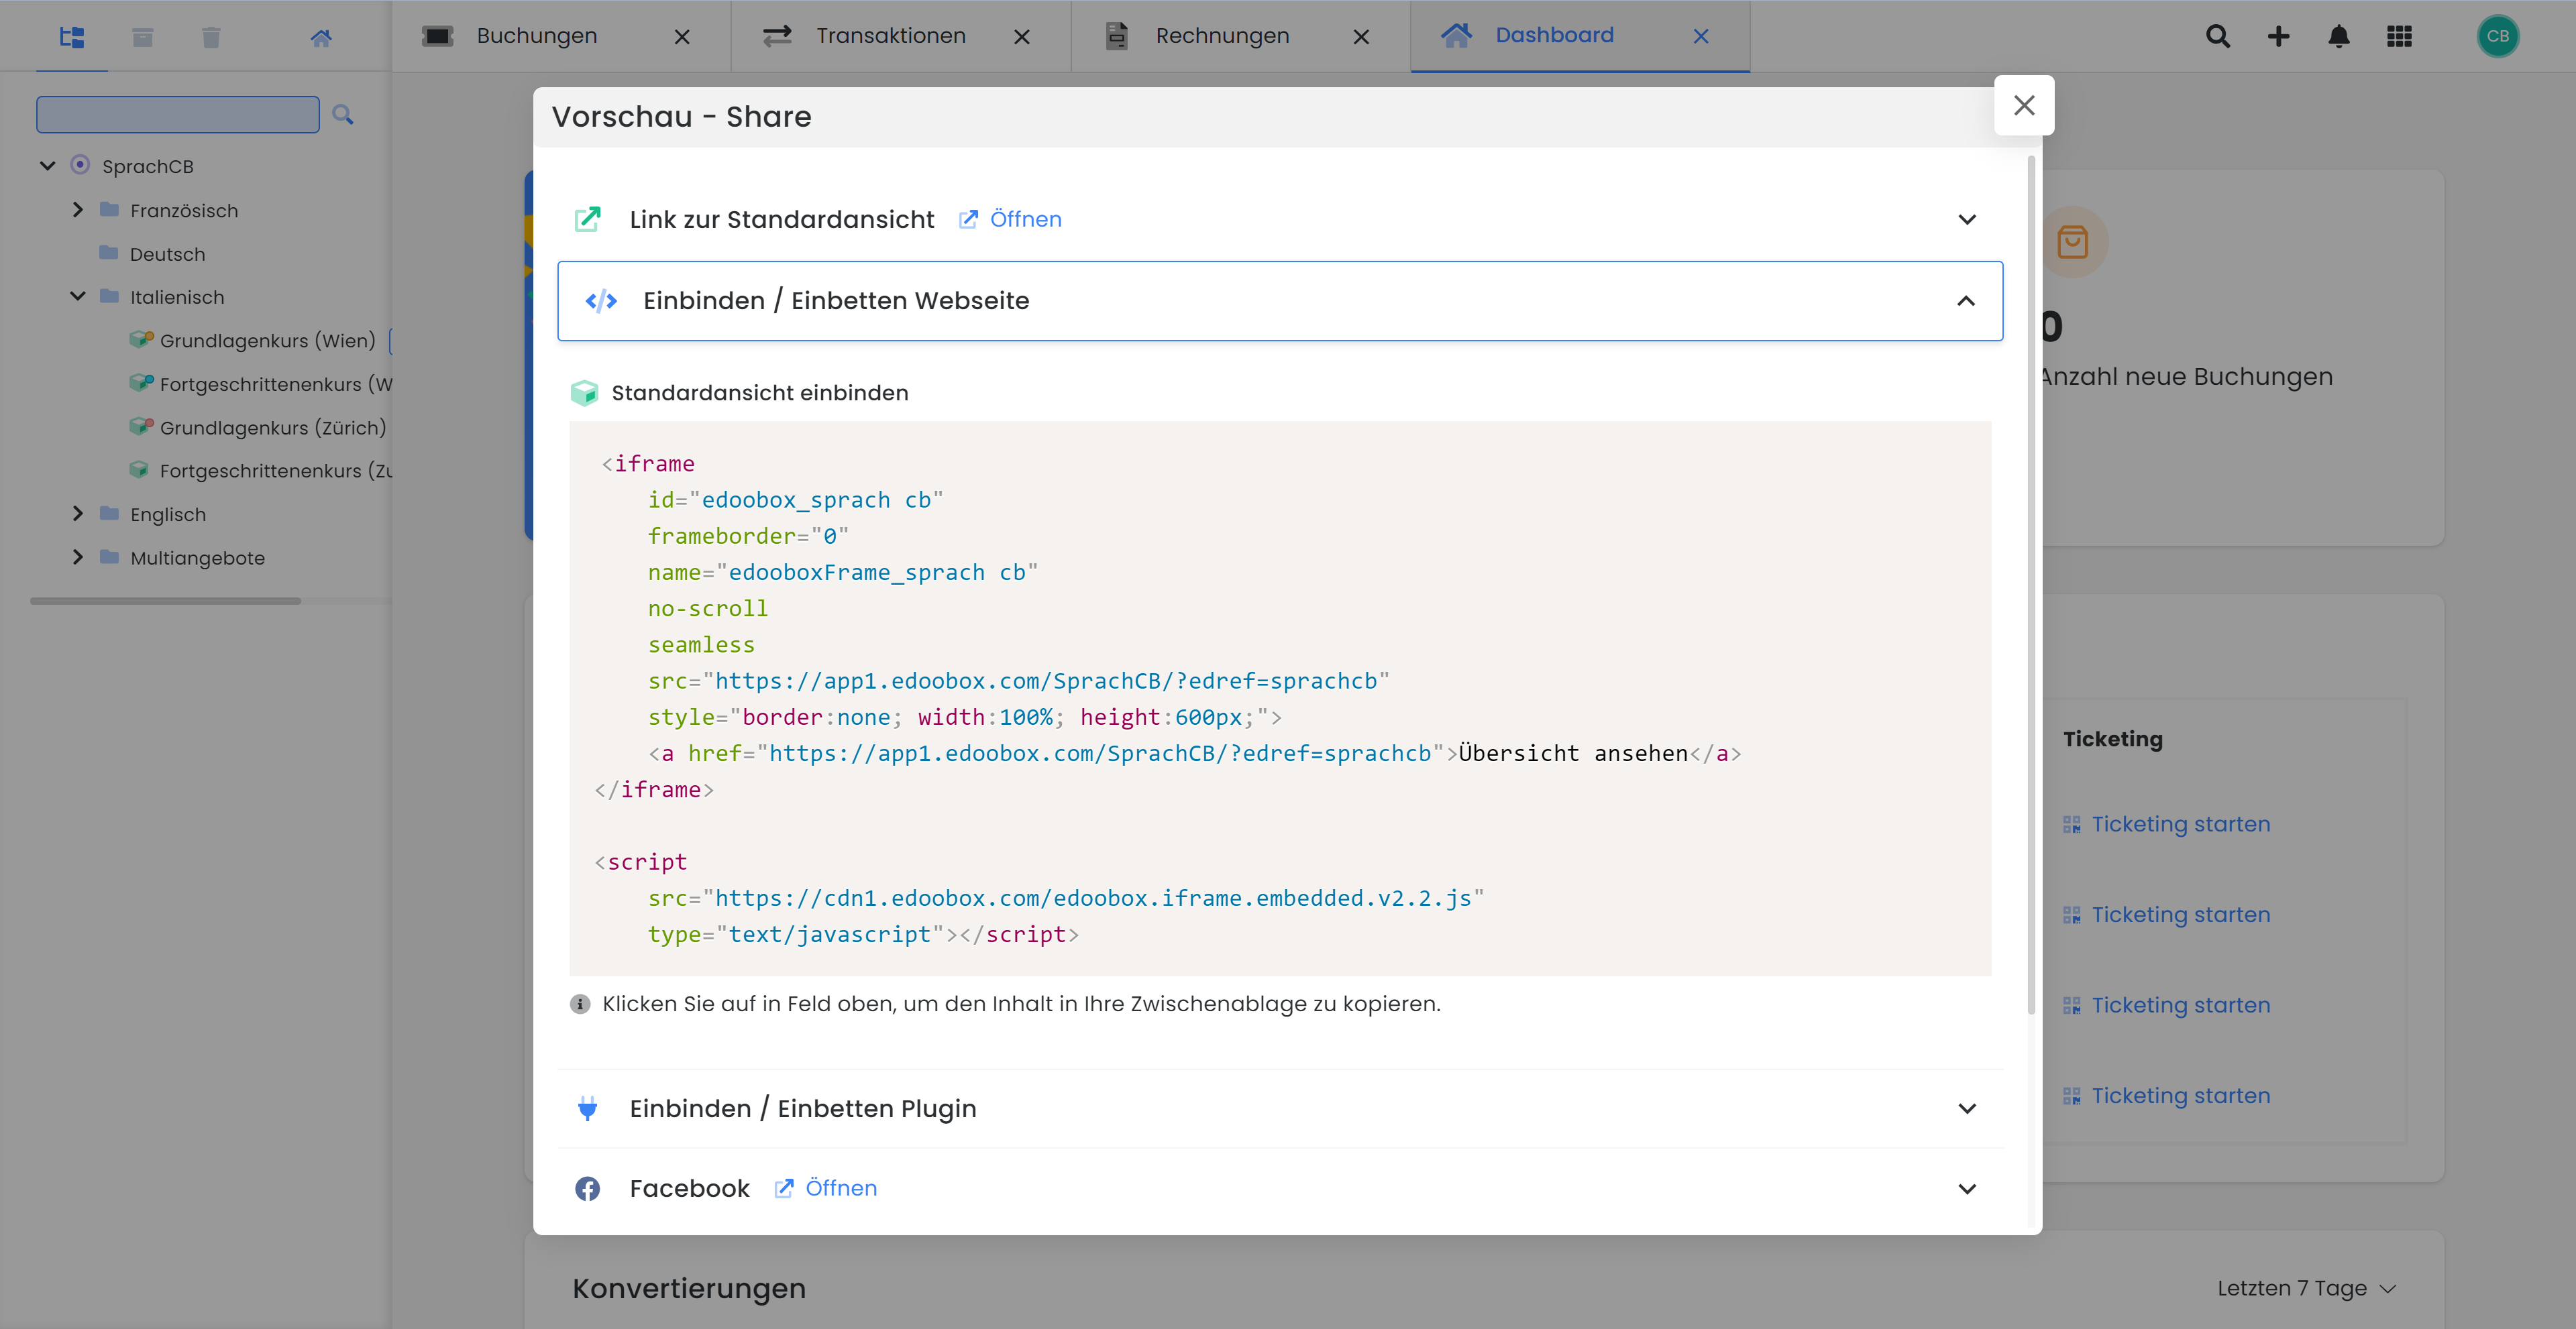Click the trash bin icon in sidebar
The width and height of the screenshot is (2576, 1329).
point(210,38)
